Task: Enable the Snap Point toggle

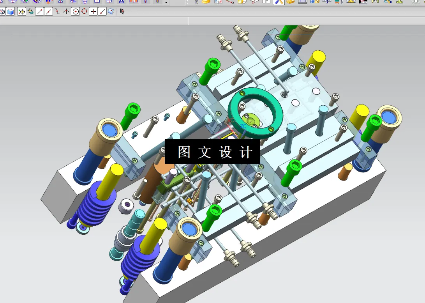Action: (x=21, y=11)
